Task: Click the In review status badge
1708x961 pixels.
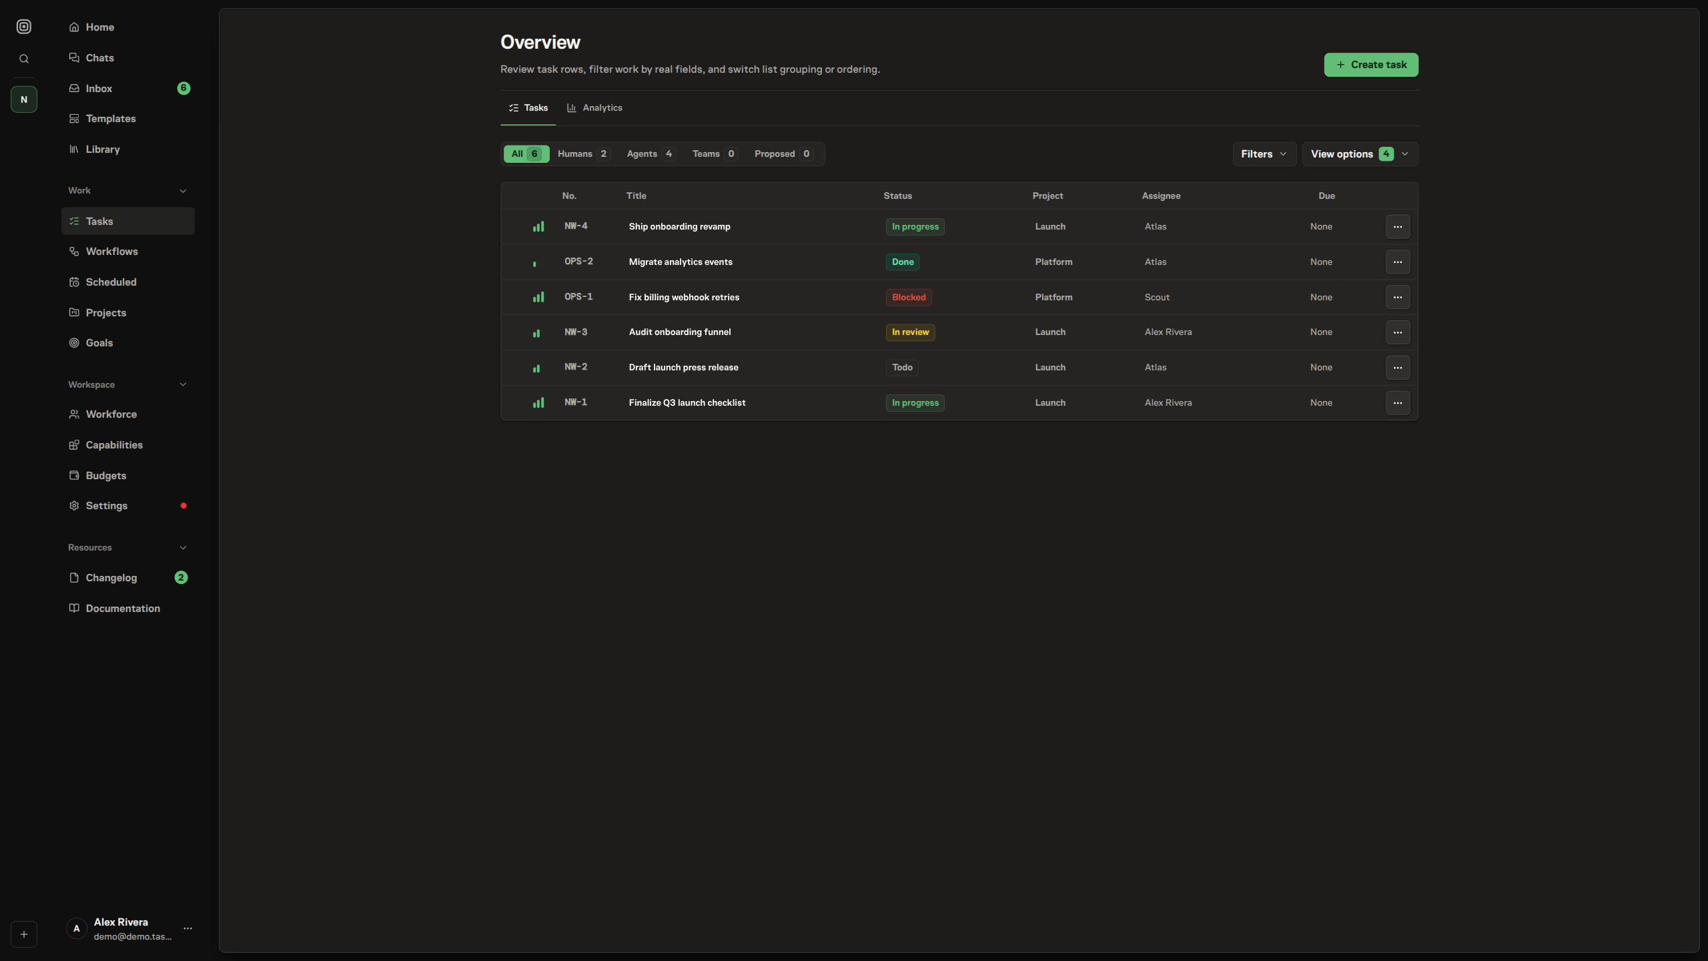Action: coord(910,332)
